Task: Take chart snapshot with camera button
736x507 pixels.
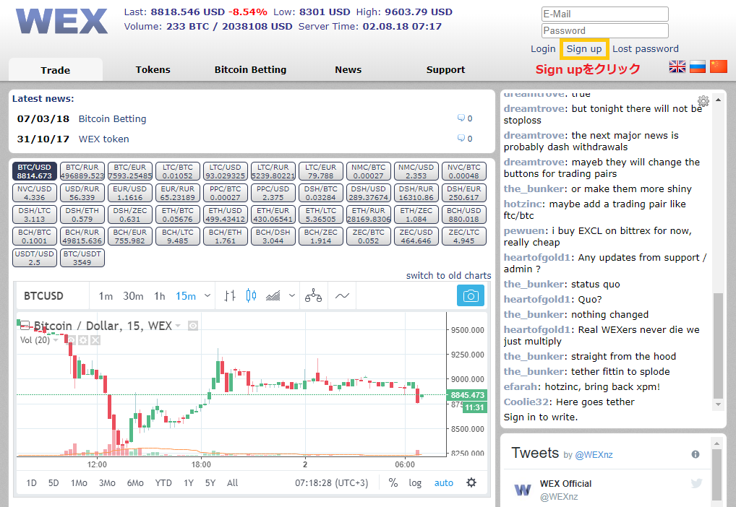Action: [471, 296]
